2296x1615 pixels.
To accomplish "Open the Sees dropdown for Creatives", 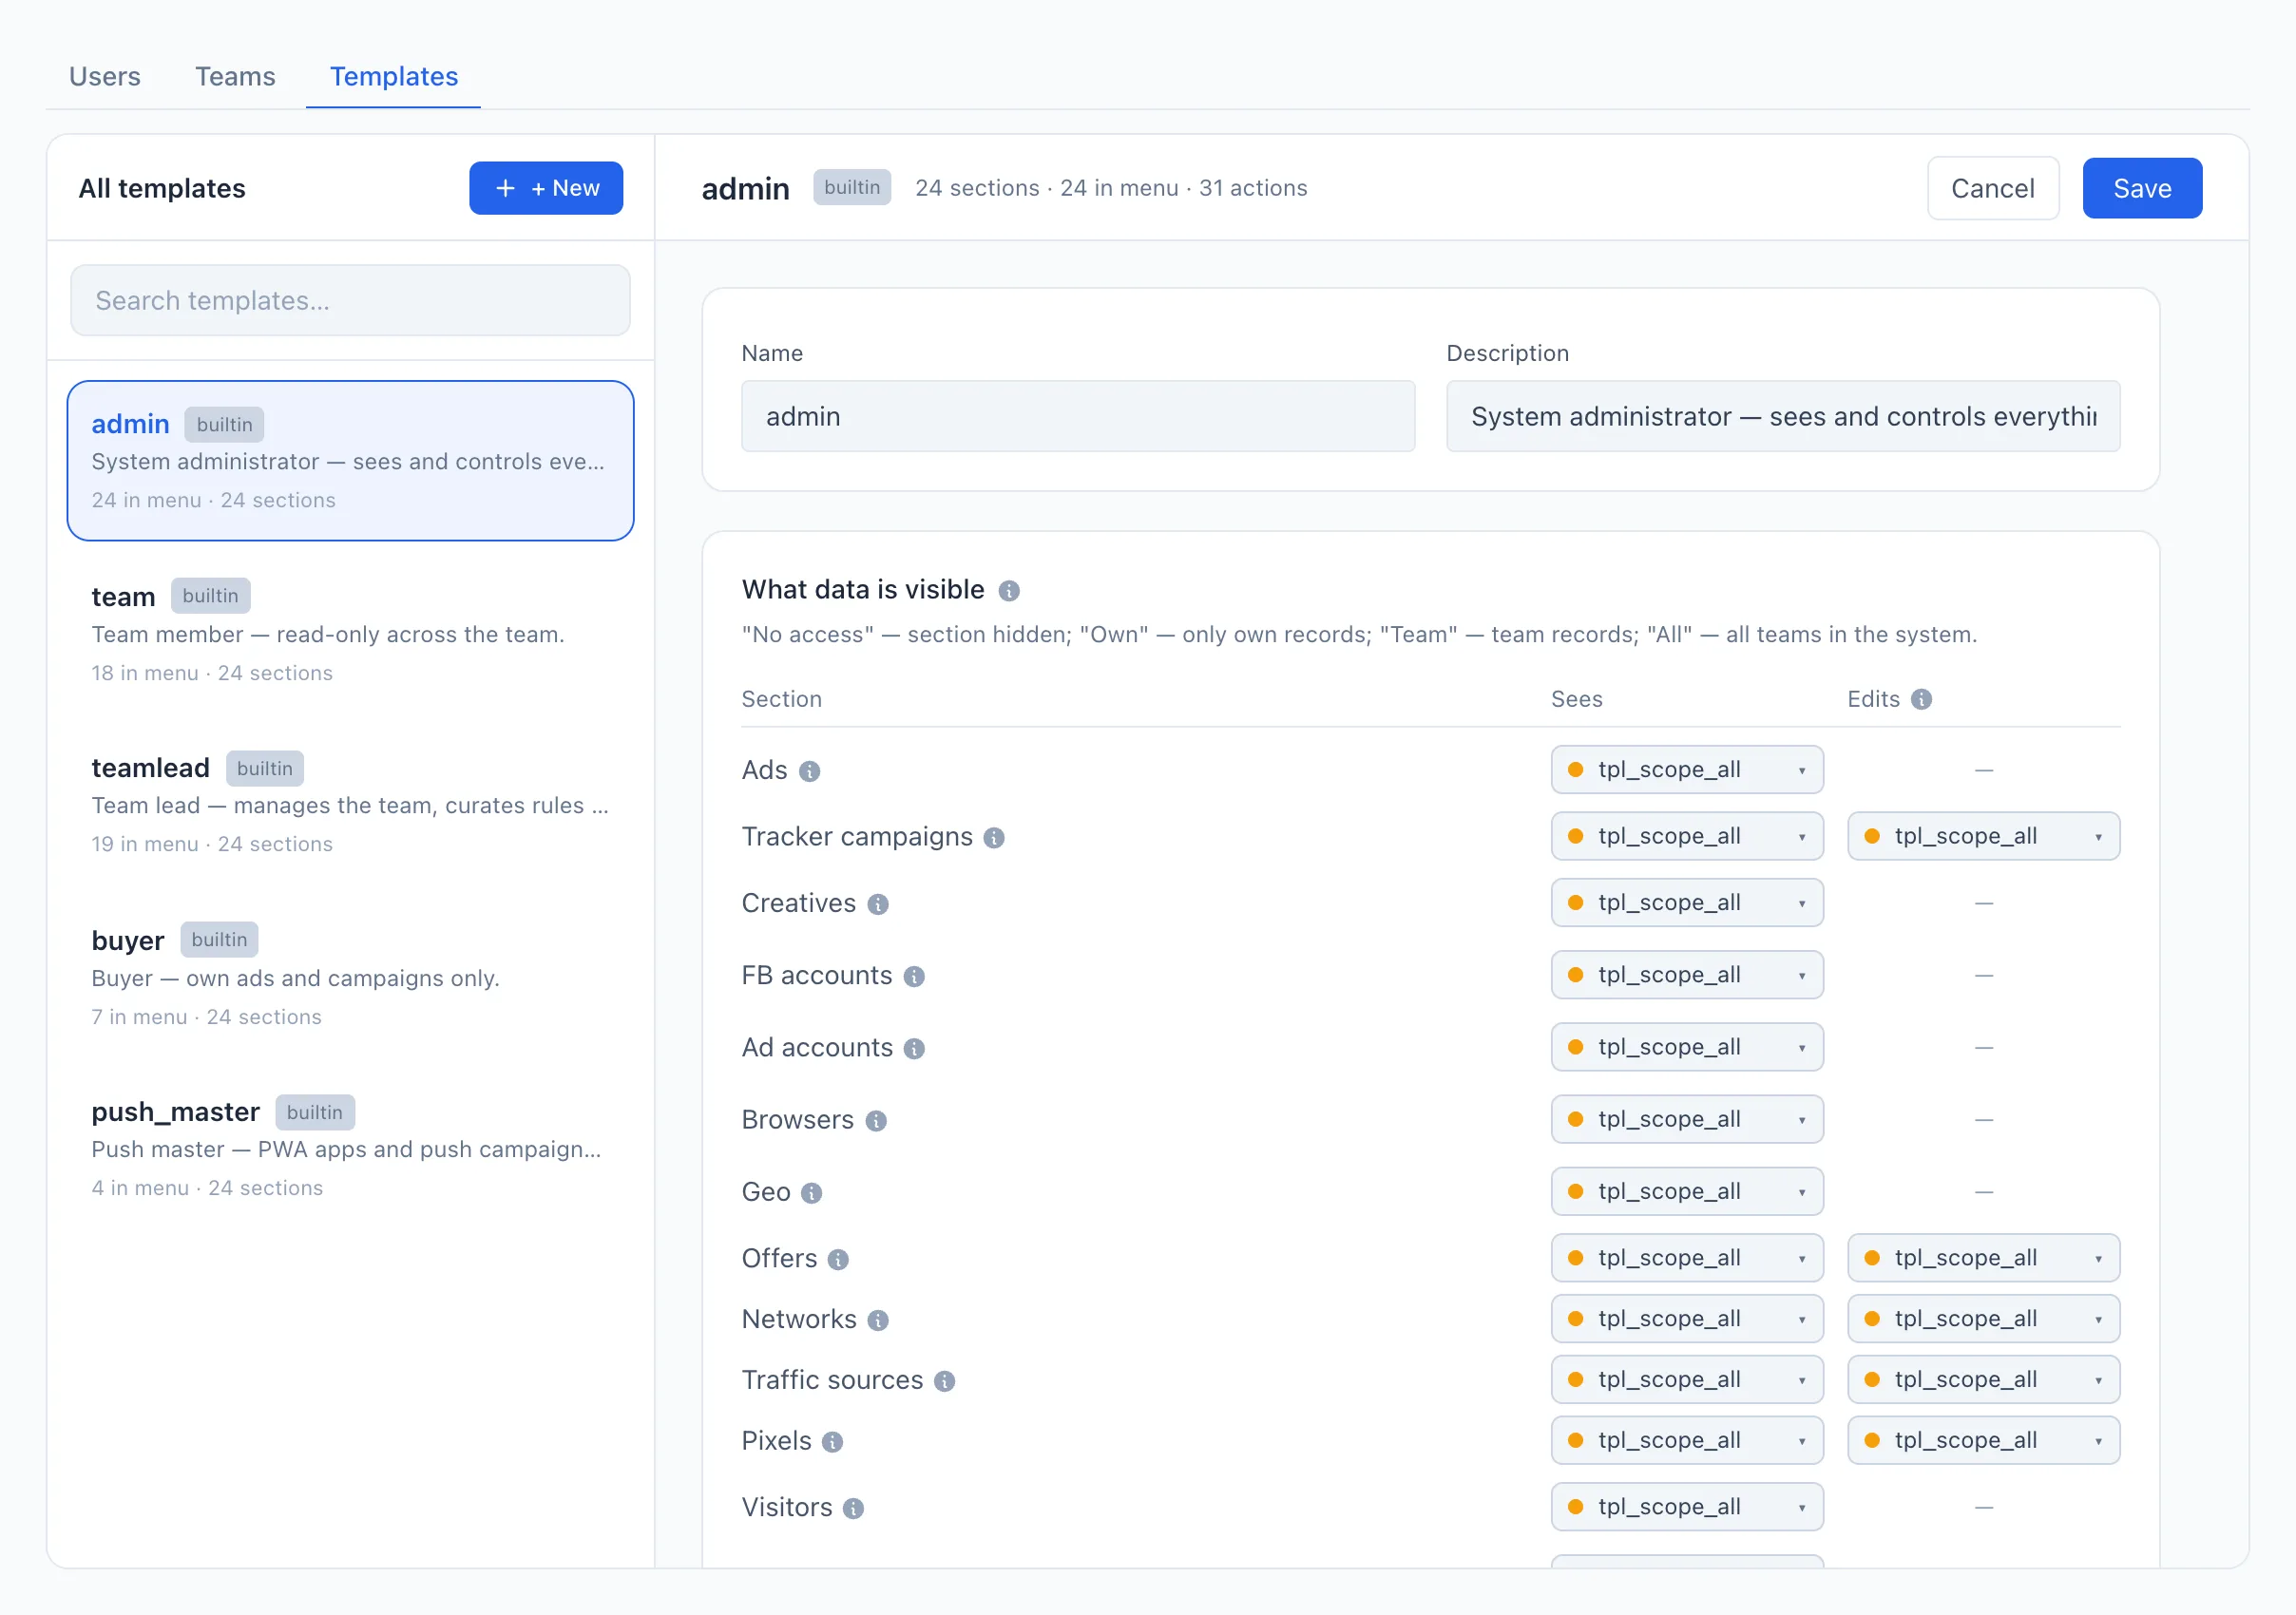I will [1687, 902].
